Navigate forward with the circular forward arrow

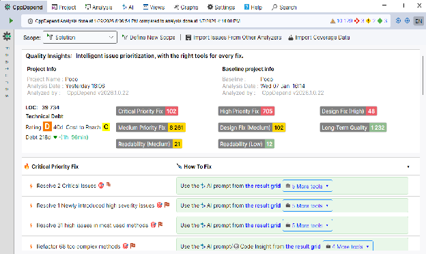point(407,20)
